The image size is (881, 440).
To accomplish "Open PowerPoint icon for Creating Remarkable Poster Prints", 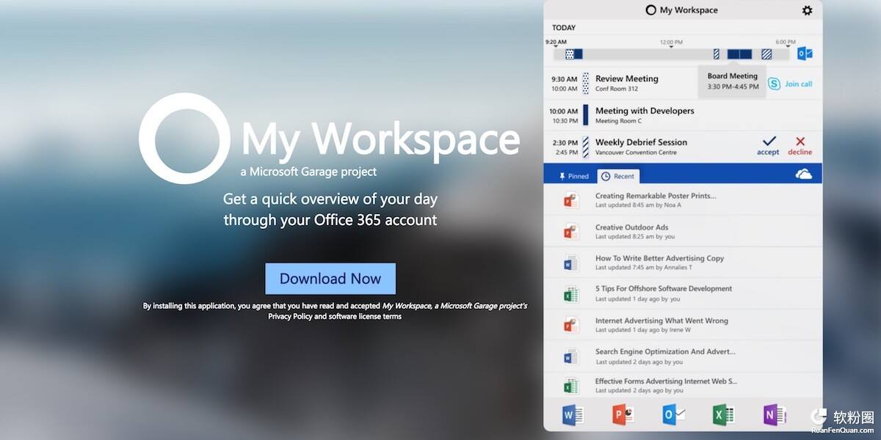I will click(x=571, y=199).
